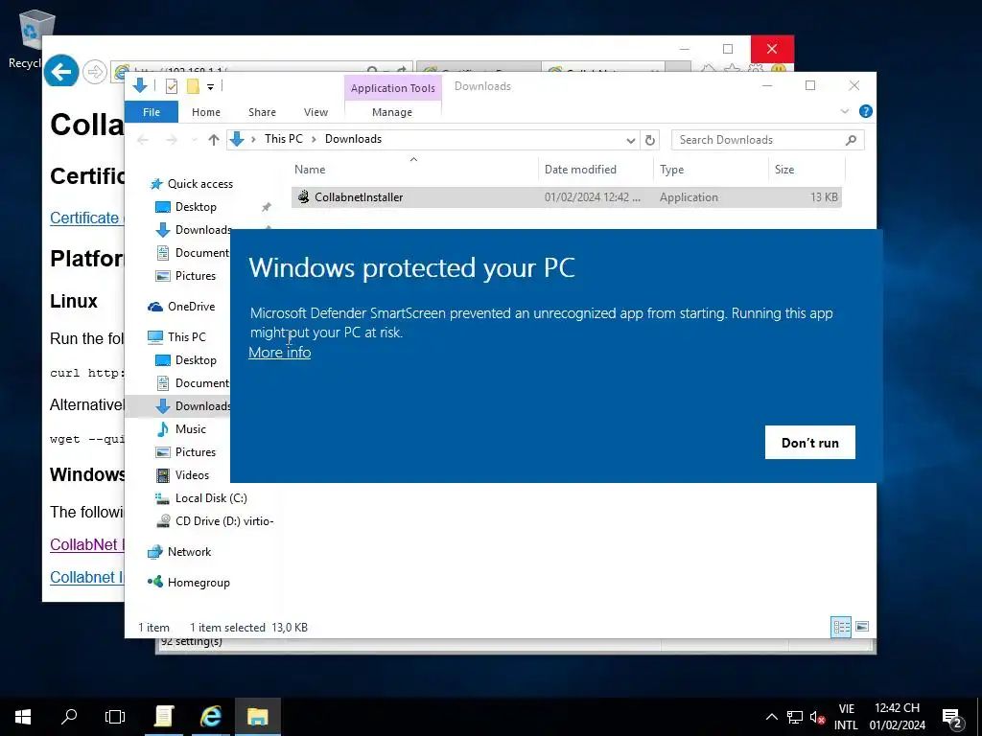
Task: Click the Explorer Help question mark icon
Action: tap(866, 111)
